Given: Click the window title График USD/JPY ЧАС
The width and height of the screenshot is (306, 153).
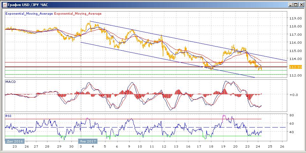Looking at the screenshot, I should coord(28,5).
